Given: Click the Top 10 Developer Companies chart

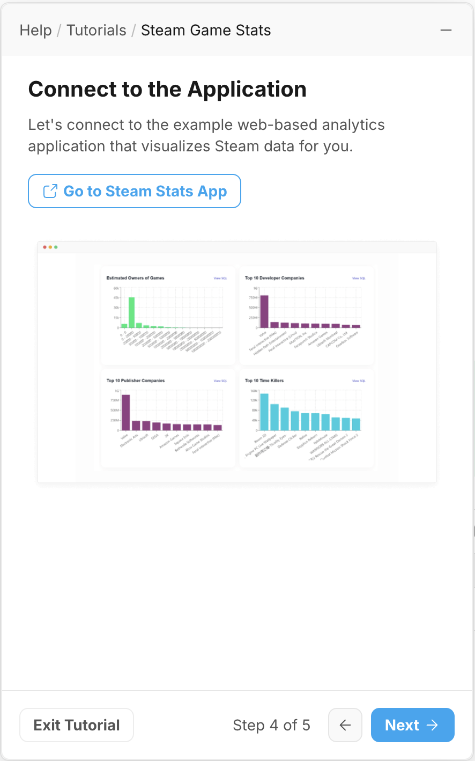Looking at the screenshot, I should click(x=306, y=316).
